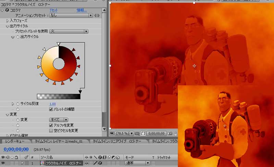This screenshot has height=167, width=274.
Task: Click the next animation preset arrow
Action: (99, 15)
